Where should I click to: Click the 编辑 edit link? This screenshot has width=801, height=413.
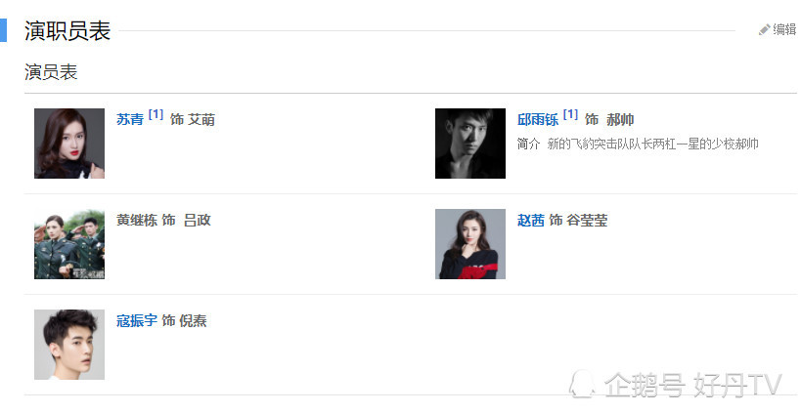tap(784, 29)
